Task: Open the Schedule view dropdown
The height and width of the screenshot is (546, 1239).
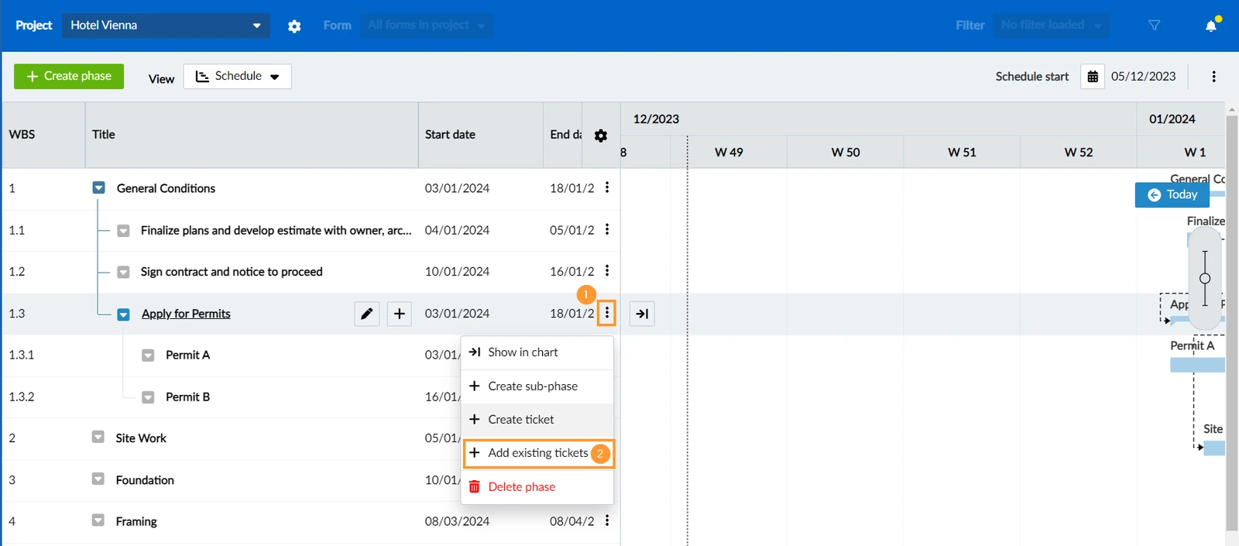Action: 237,77
